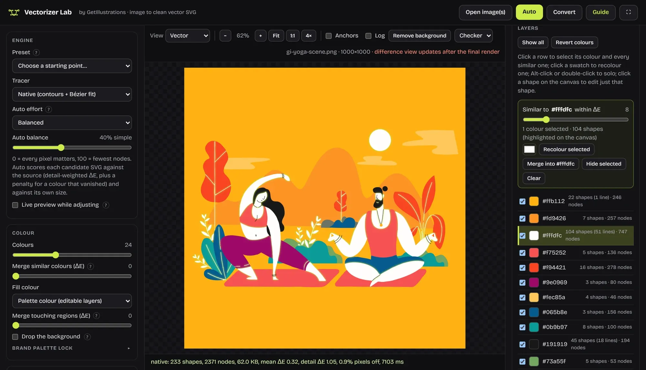646x370 pixels.
Task: Check Drop the background
Action: click(15, 337)
